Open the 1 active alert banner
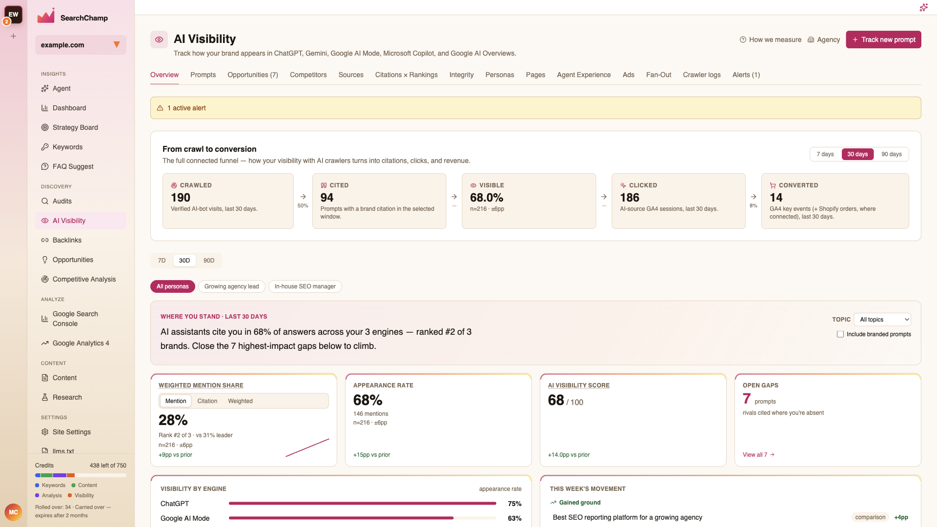937x527 pixels. (x=535, y=108)
